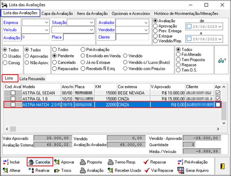Click the Repassar red checkmark icon

146,162
